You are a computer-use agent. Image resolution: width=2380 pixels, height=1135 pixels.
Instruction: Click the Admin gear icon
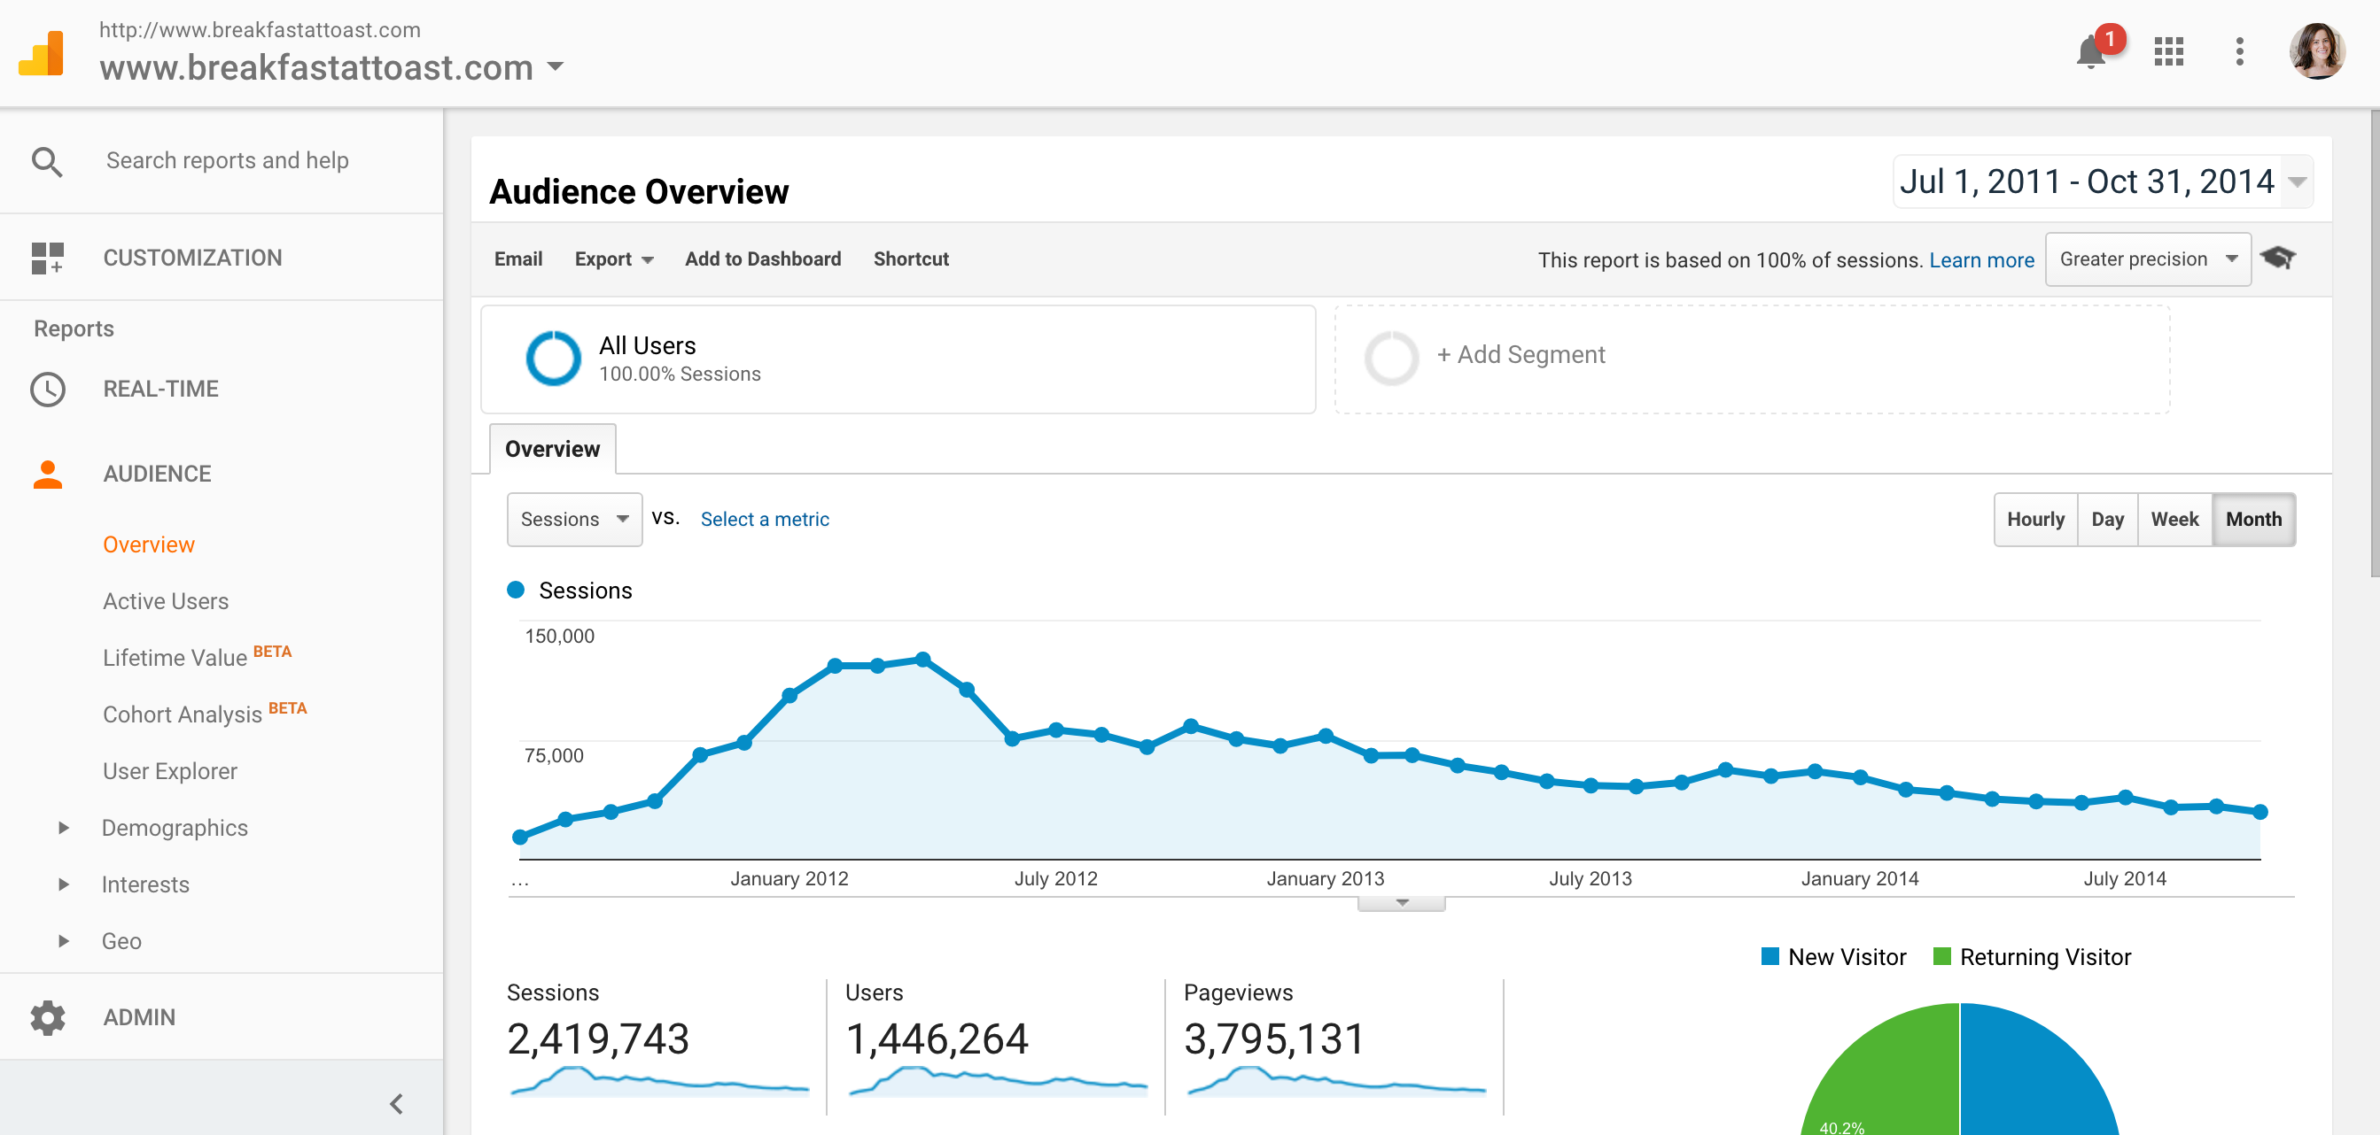point(47,1018)
